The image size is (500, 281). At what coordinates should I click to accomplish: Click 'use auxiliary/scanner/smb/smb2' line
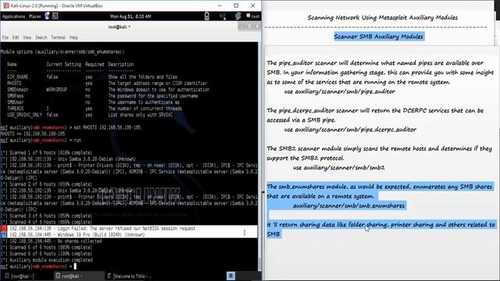(338, 167)
